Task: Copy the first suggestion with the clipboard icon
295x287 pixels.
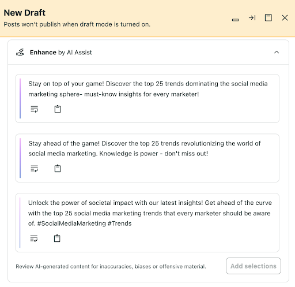Action: point(58,109)
